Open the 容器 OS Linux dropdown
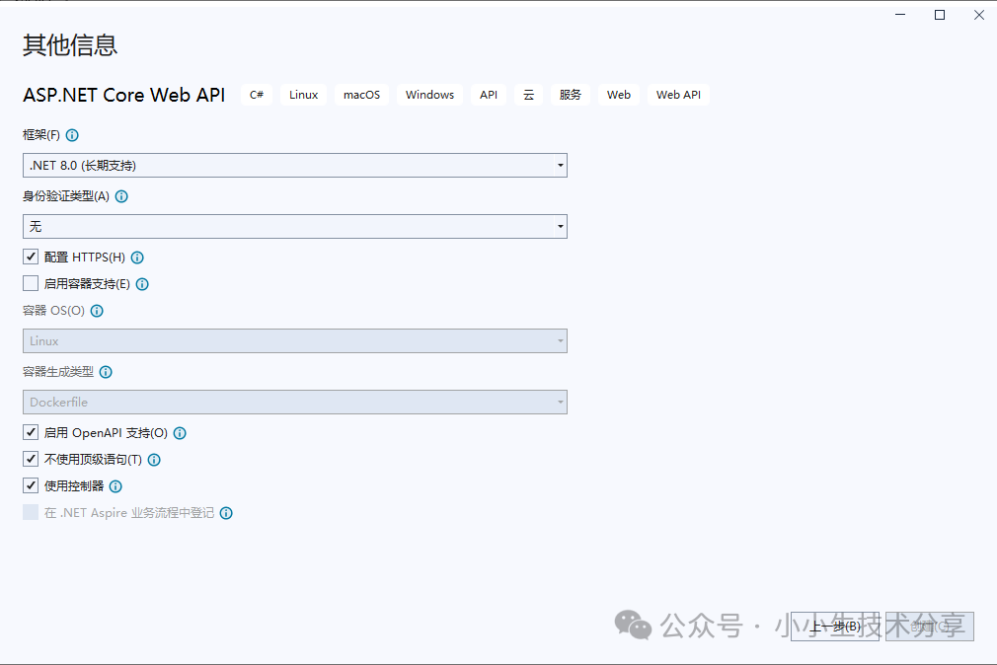Image resolution: width=997 pixels, height=665 pixels. (294, 341)
